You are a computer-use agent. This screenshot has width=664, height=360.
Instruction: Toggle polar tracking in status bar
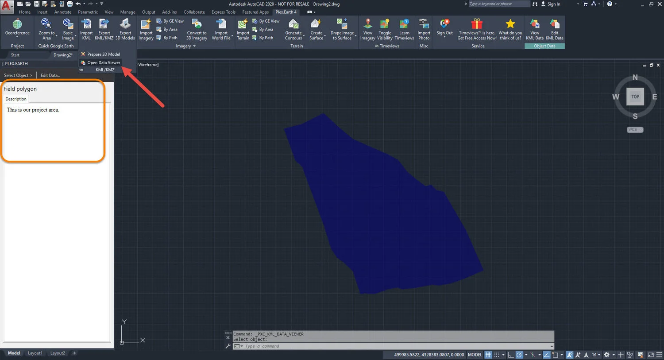(519, 355)
